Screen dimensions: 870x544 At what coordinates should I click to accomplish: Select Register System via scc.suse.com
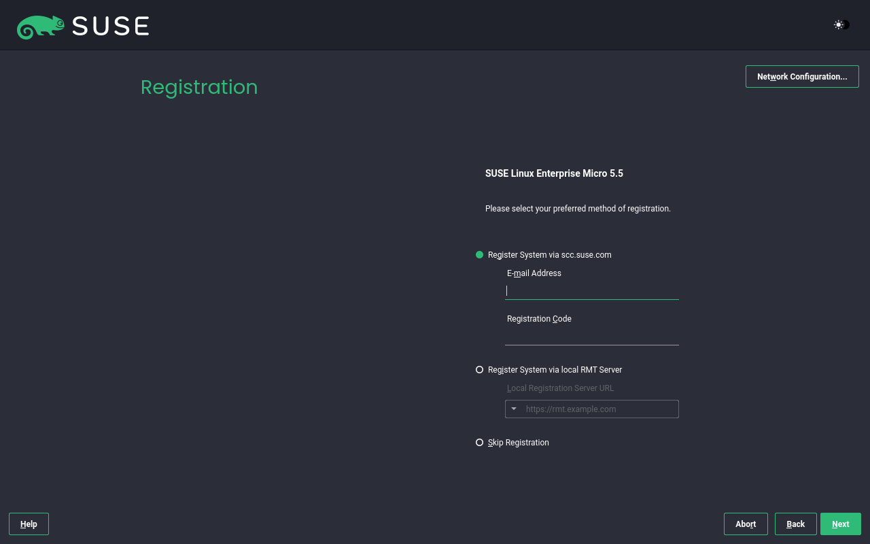(480, 255)
